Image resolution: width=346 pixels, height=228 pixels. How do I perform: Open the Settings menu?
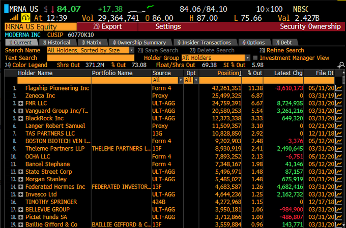tap(168, 26)
